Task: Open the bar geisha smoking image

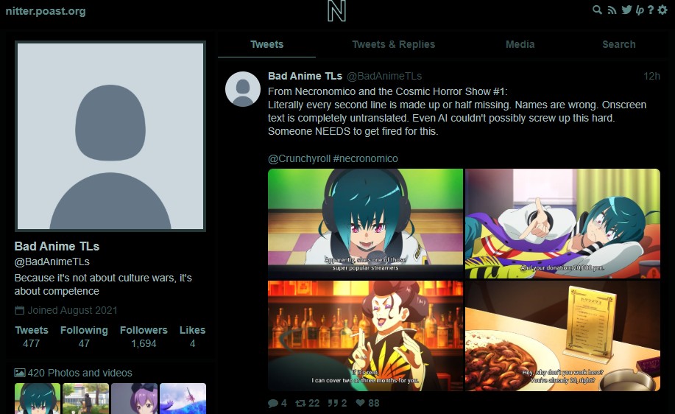Action: pos(365,336)
